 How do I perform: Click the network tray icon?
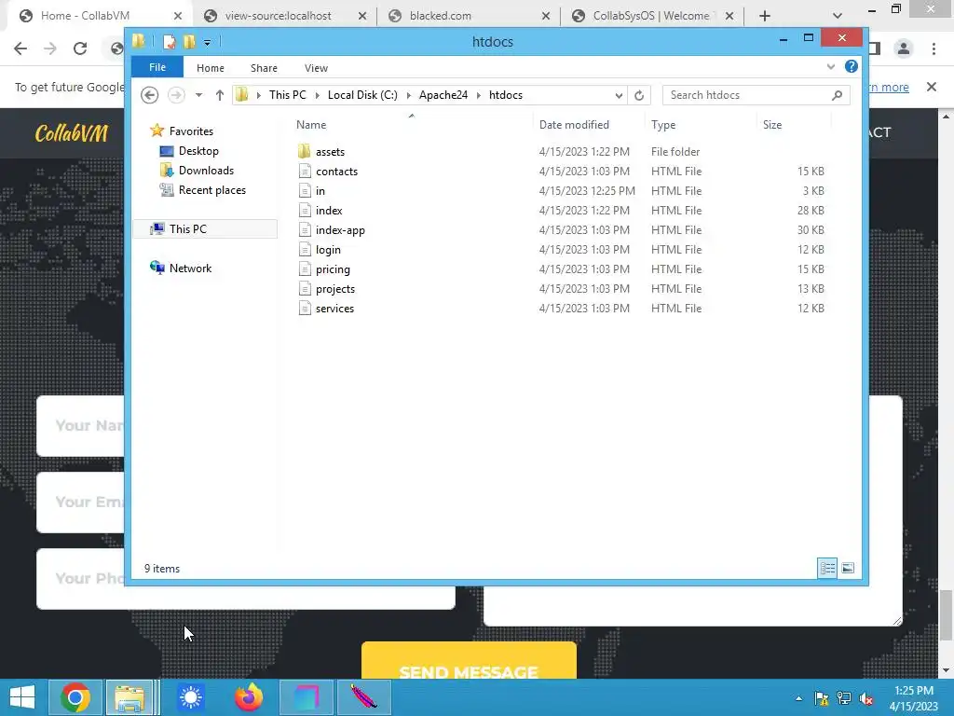click(x=844, y=698)
